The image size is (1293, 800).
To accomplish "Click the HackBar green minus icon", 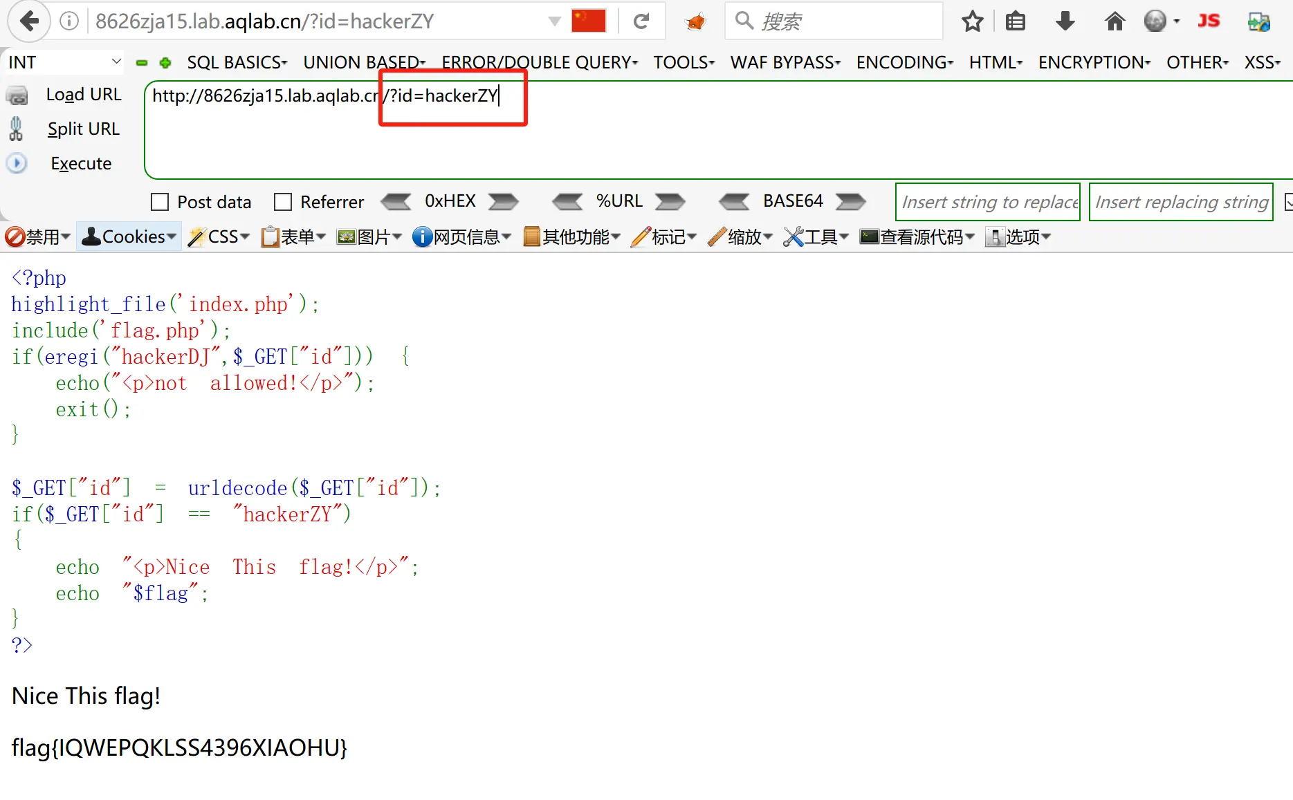I will (x=142, y=63).
